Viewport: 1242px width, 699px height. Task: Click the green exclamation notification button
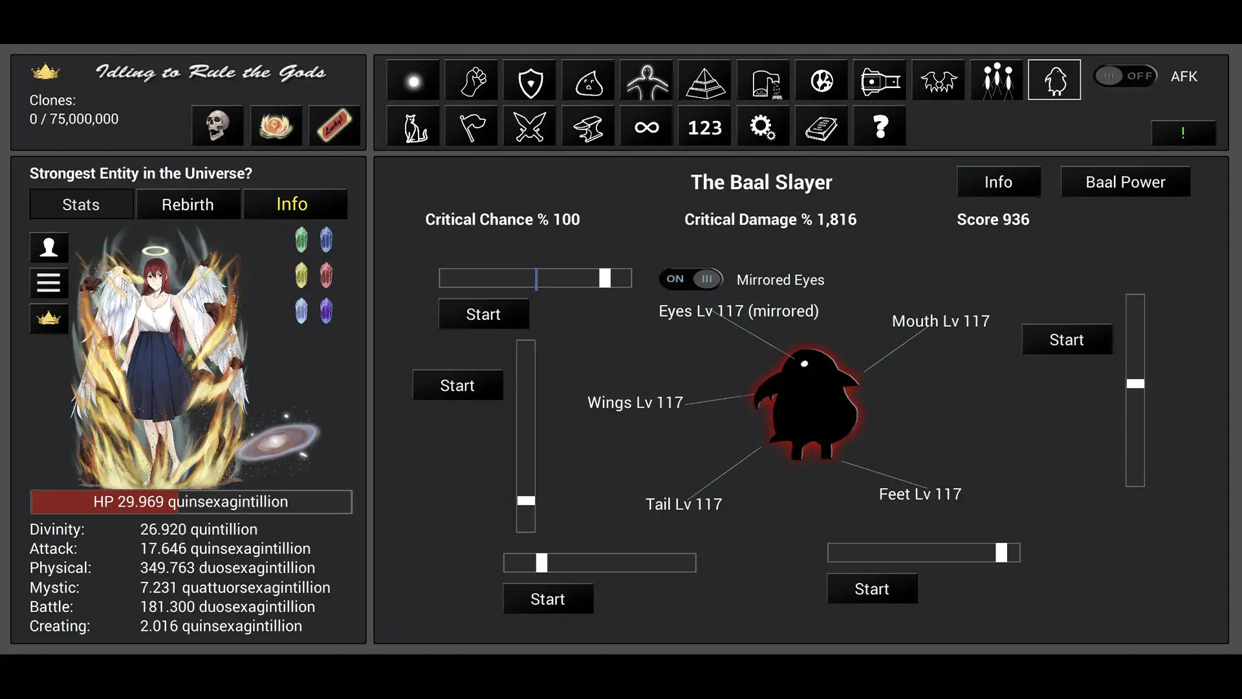coord(1183,133)
